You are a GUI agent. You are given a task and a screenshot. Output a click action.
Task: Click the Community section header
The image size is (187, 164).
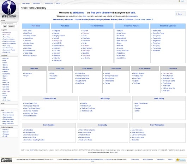point(102,125)
